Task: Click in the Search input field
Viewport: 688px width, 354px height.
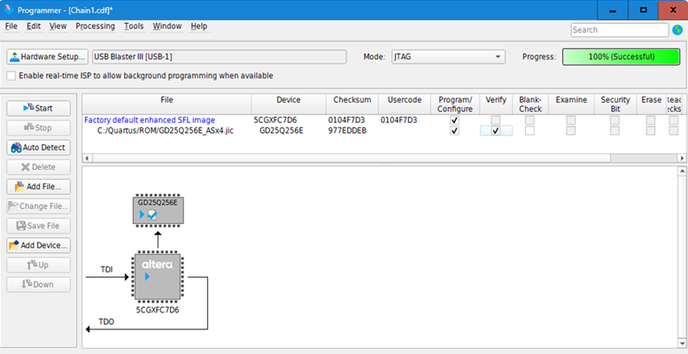Action: tap(620, 30)
